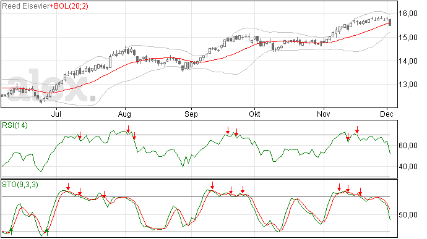Click the '15,00' price axis label

408,37
